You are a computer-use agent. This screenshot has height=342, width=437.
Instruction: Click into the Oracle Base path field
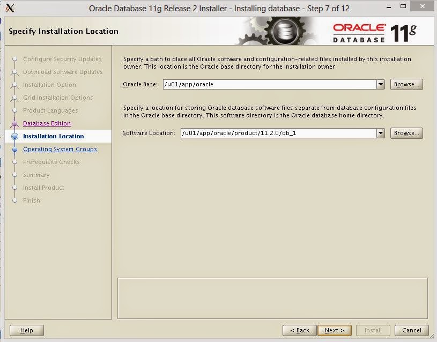point(270,85)
